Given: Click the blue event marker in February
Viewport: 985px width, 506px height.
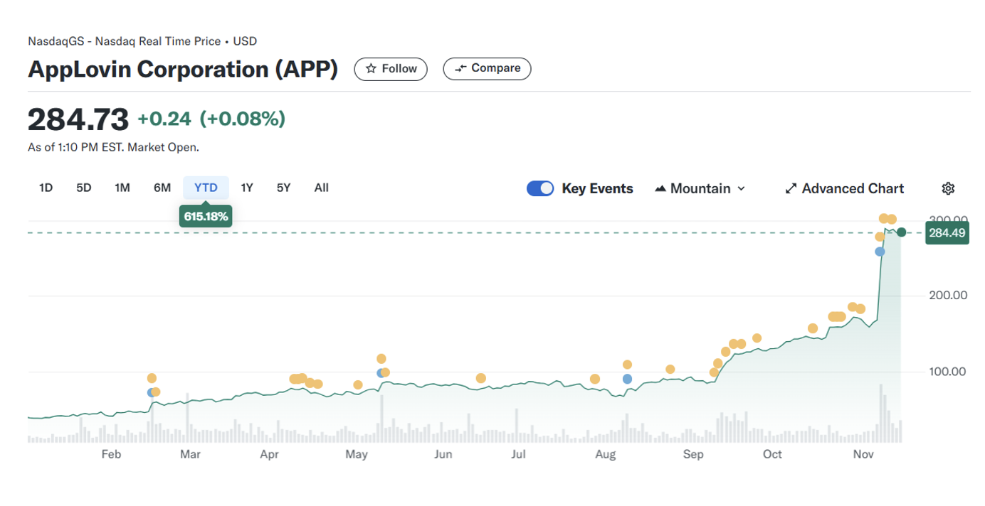Looking at the screenshot, I should coord(151,392).
